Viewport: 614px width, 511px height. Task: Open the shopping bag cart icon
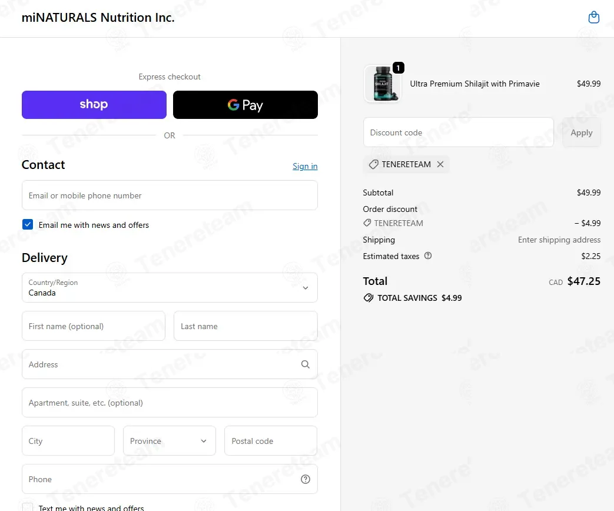click(x=593, y=17)
